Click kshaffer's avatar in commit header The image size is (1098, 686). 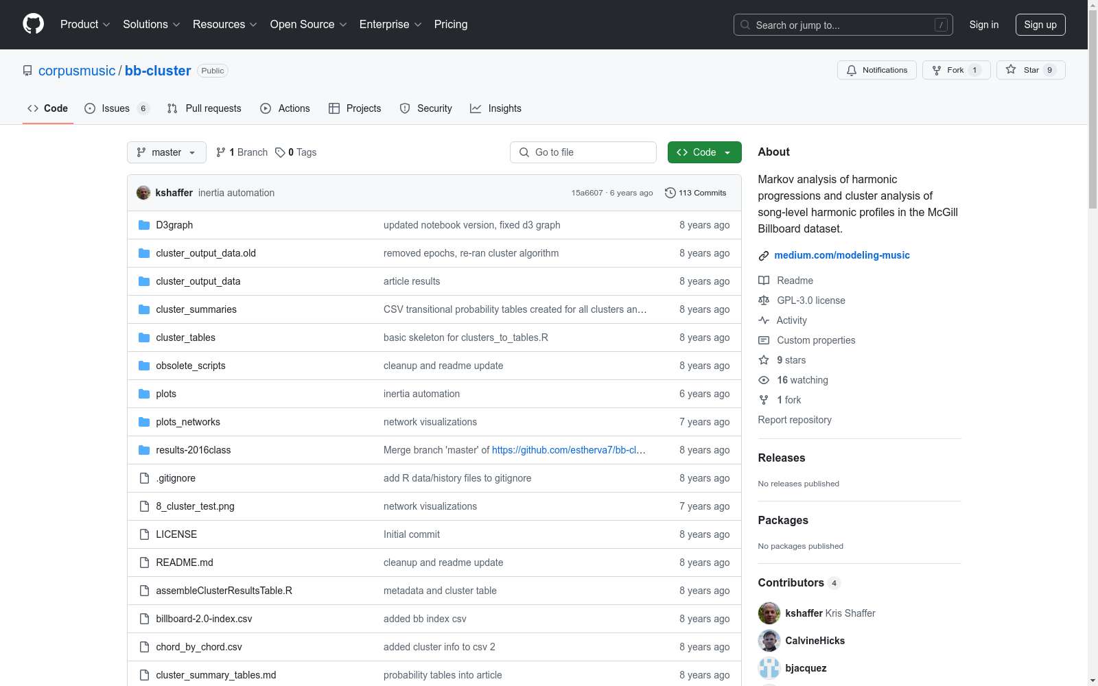143,193
